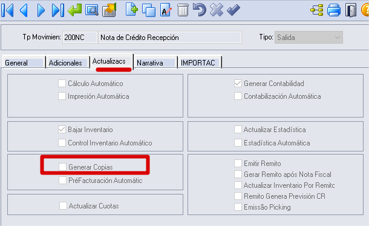Image resolution: width=369 pixels, height=226 pixels.
Task: Check Actualizar Inventario Por Remito
Action: tap(238, 185)
